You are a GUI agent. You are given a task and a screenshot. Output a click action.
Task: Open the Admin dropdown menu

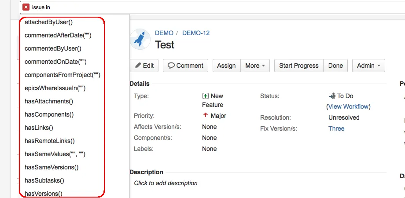pyautogui.click(x=368, y=66)
